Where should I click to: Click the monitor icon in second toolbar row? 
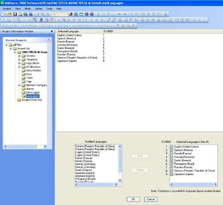[41, 20]
